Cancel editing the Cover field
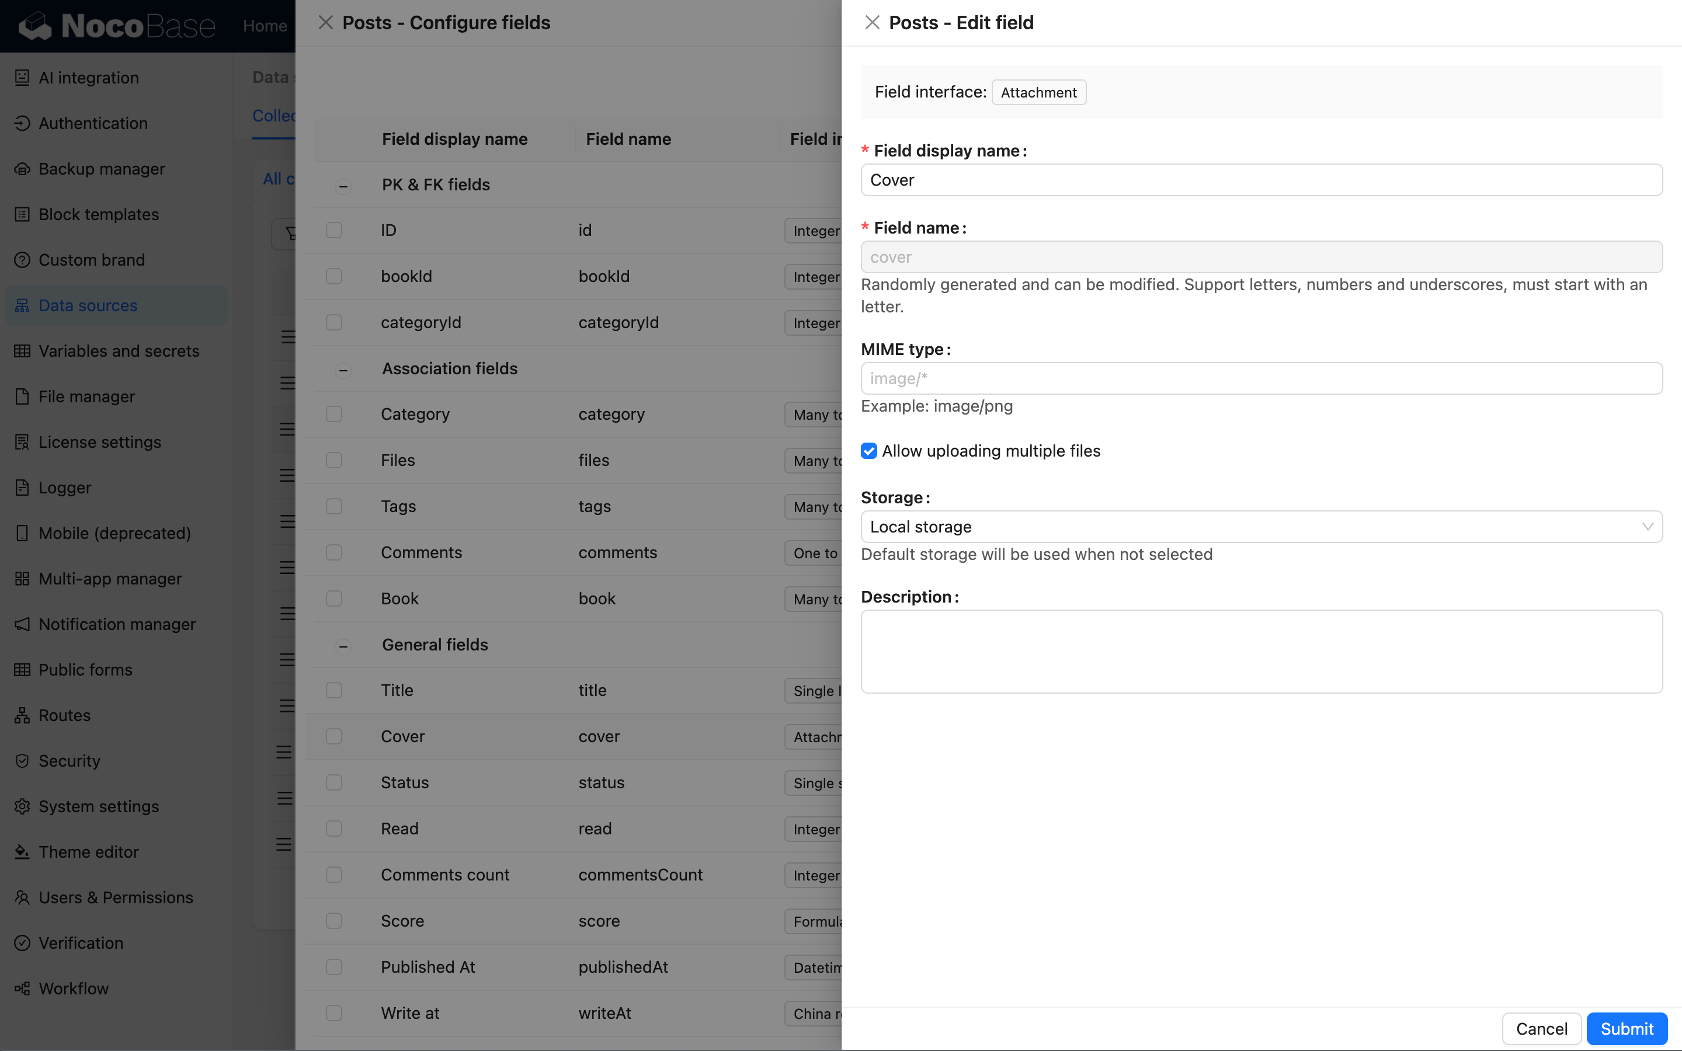Screen dimensions: 1682x1051 pos(1541,1029)
